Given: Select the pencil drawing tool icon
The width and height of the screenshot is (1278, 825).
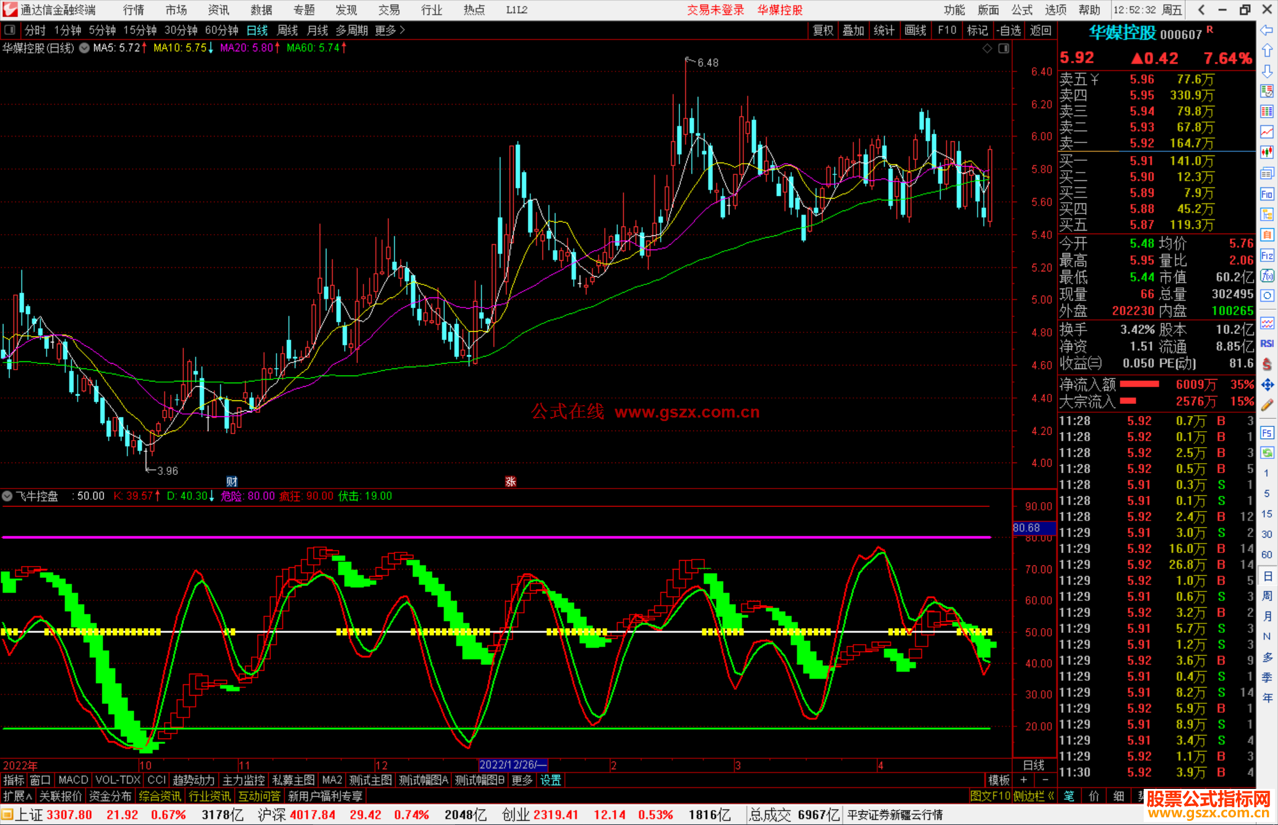Looking at the screenshot, I should pos(1267,405).
